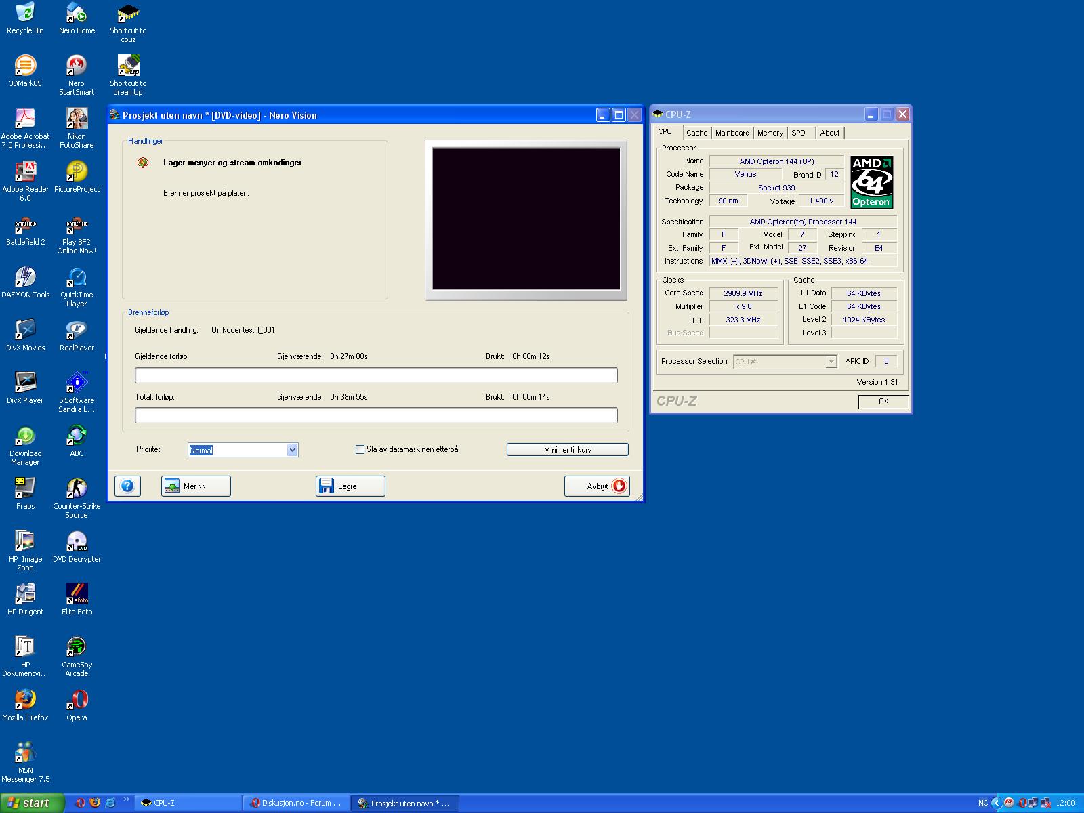Launch DAEMON Tools desktop icon
Image resolution: width=1084 pixels, height=813 pixels.
tap(25, 283)
